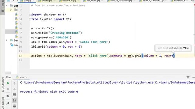This screenshot has height=109, width=195.
Task: Pin the Run tab with pin icon
Action: [8, 103]
